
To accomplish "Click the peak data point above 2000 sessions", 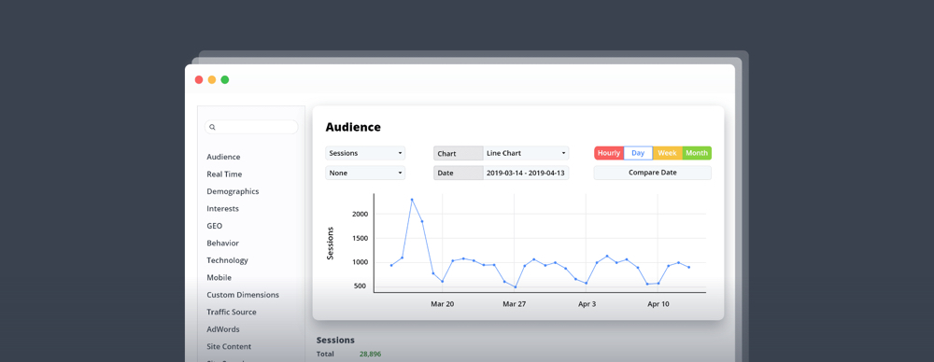I will [412, 200].
